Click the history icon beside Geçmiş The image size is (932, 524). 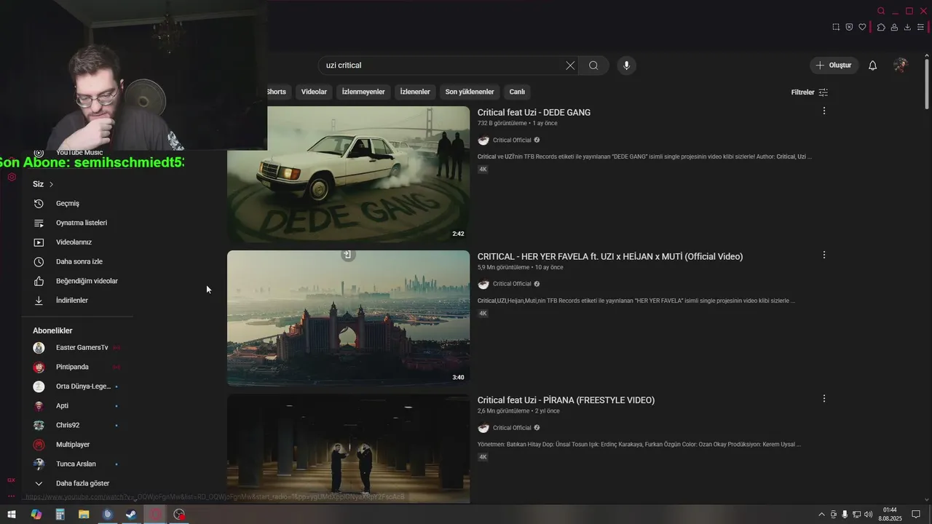coord(39,204)
